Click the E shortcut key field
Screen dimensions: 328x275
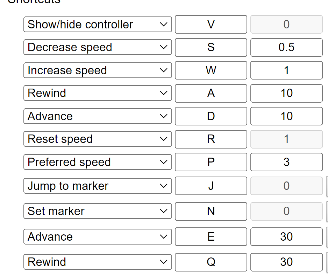coord(211,237)
